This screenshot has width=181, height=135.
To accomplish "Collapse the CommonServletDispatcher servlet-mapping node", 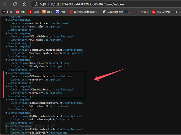I will tap(6, 46).
